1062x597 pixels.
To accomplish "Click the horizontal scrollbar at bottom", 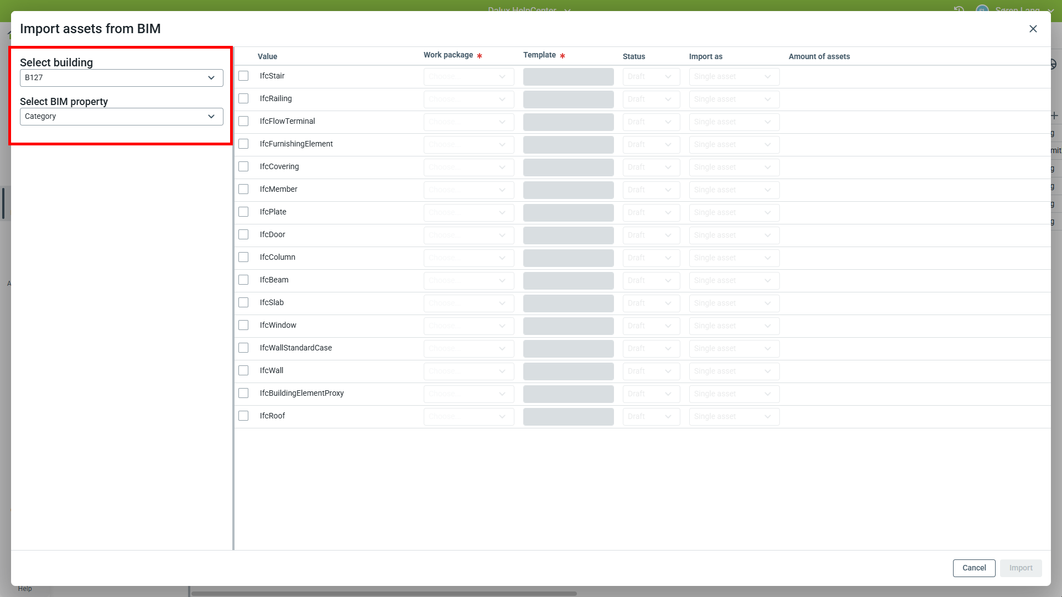I will click(384, 594).
